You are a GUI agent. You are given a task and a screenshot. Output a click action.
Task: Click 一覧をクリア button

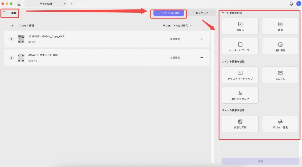(x=201, y=13)
